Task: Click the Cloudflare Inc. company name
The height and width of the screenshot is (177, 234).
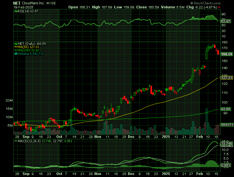Action: pyautogui.click(x=33, y=3)
